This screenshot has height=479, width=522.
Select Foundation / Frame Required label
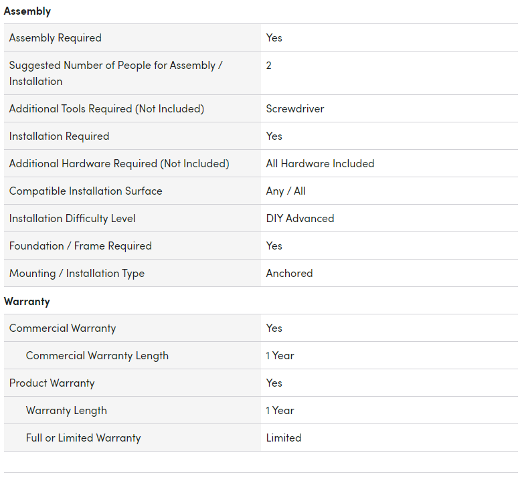(x=80, y=246)
